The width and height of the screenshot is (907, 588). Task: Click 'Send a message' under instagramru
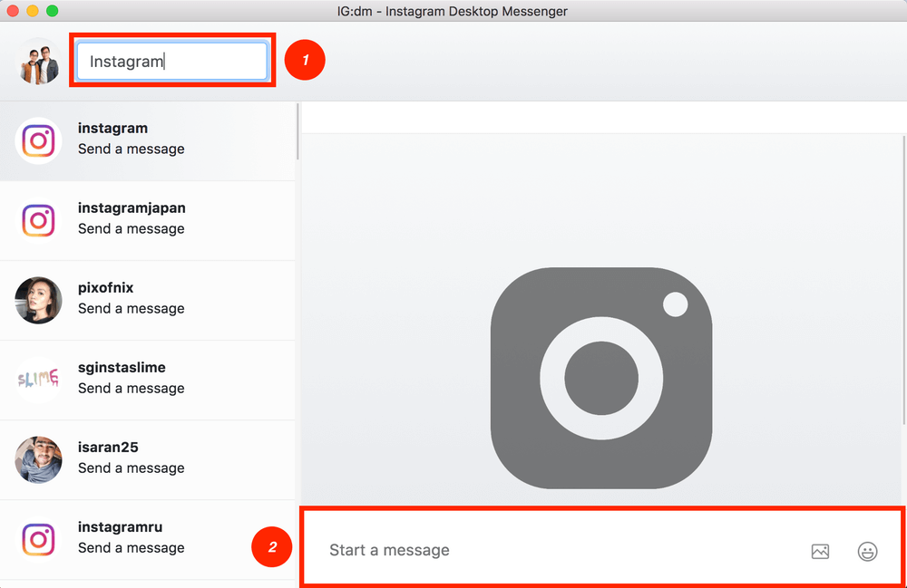(131, 548)
